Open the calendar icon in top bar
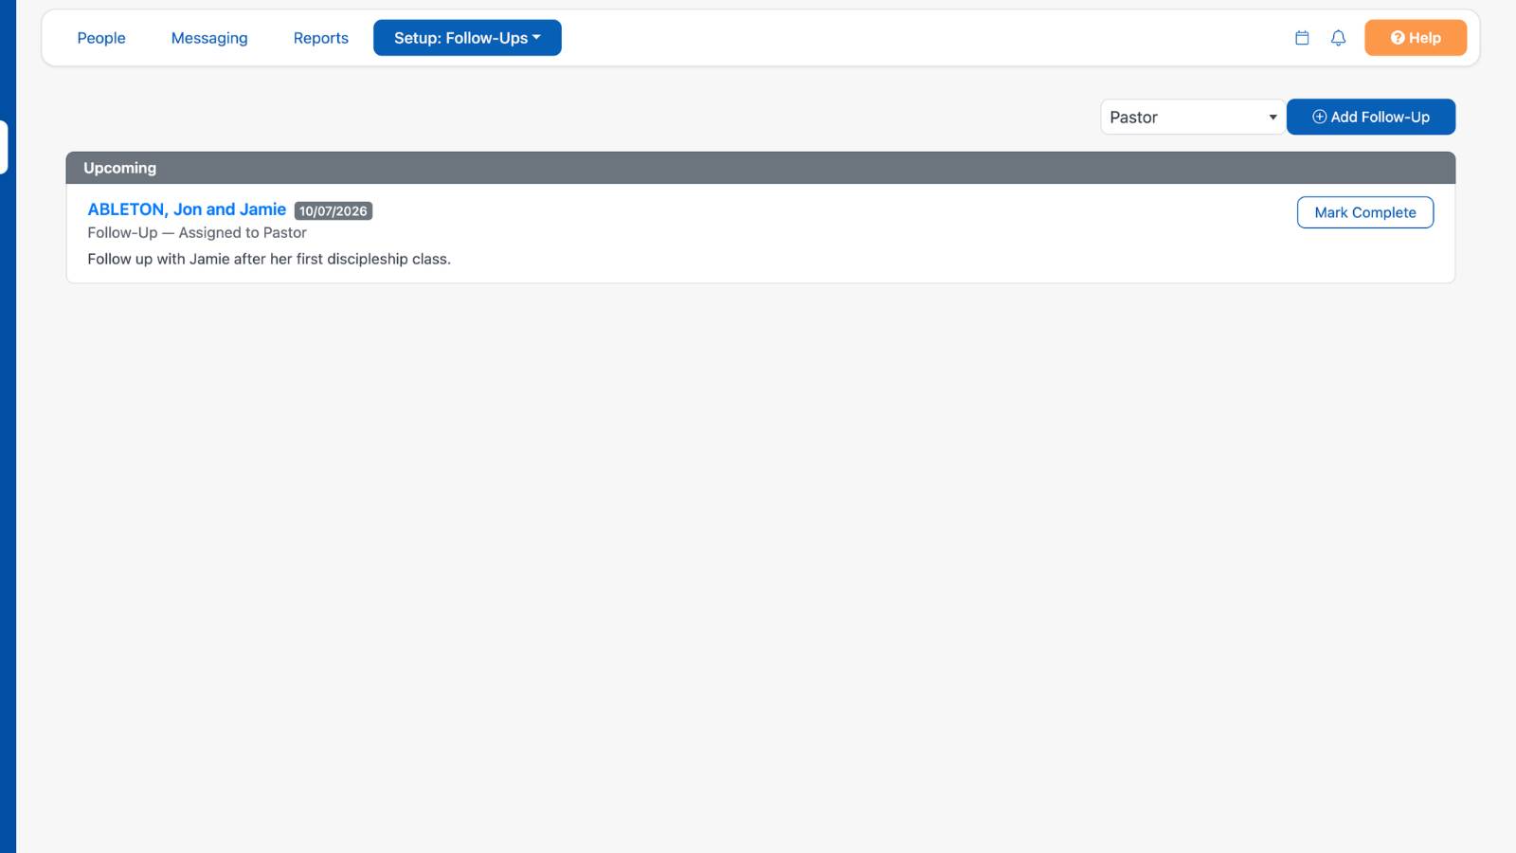This screenshot has height=853, width=1516. 1302,38
